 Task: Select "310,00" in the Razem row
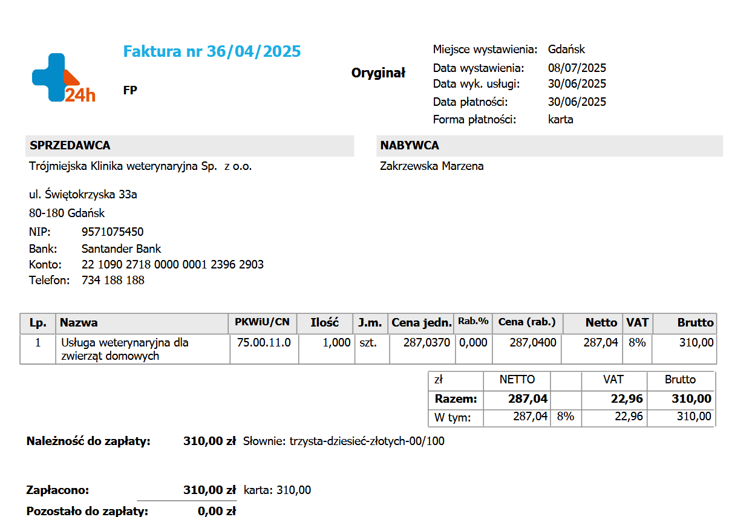click(692, 399)
